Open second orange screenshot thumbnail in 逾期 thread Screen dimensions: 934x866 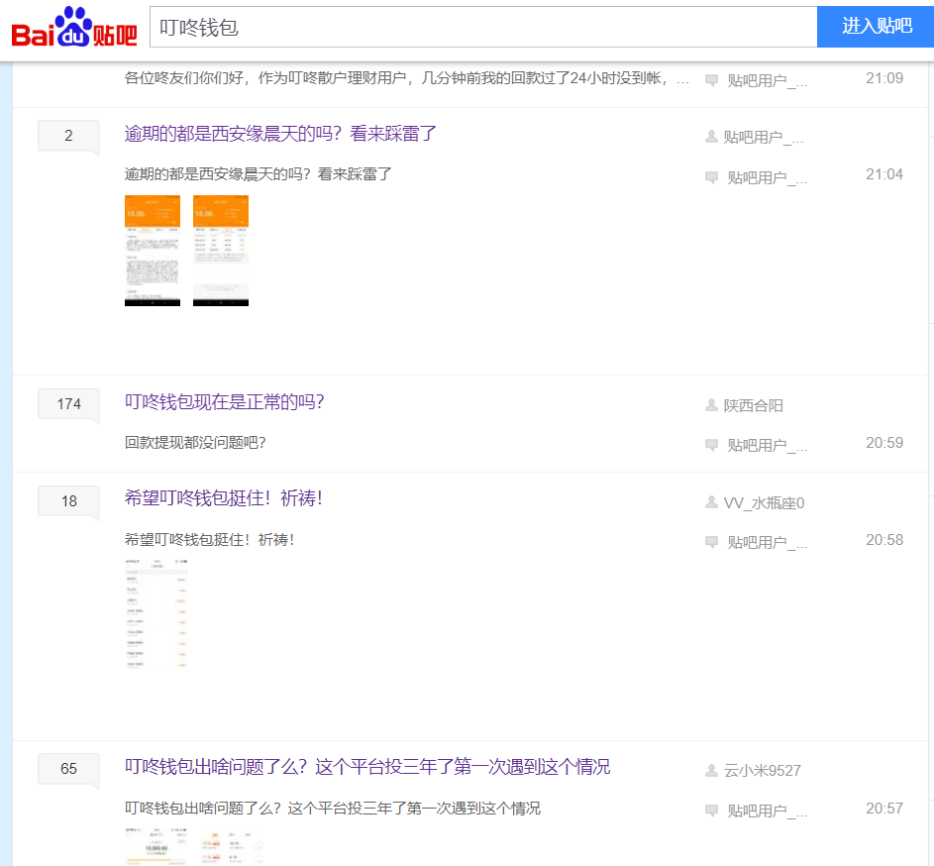click(221, 251)
